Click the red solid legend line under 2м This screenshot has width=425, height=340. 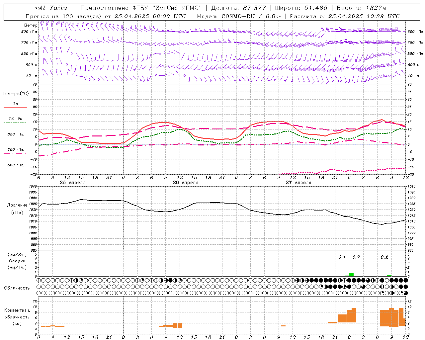tap(15, 107)
